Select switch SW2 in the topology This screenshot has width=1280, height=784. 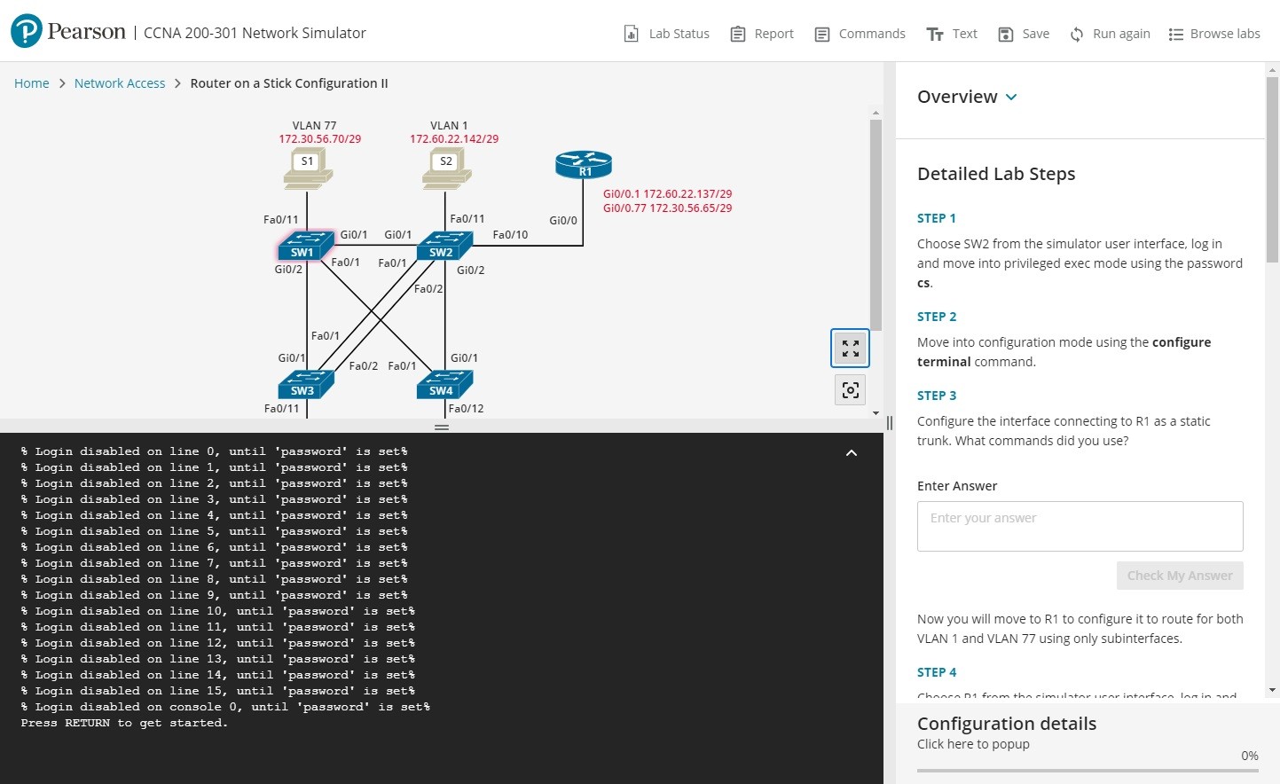tap(445, 245)
